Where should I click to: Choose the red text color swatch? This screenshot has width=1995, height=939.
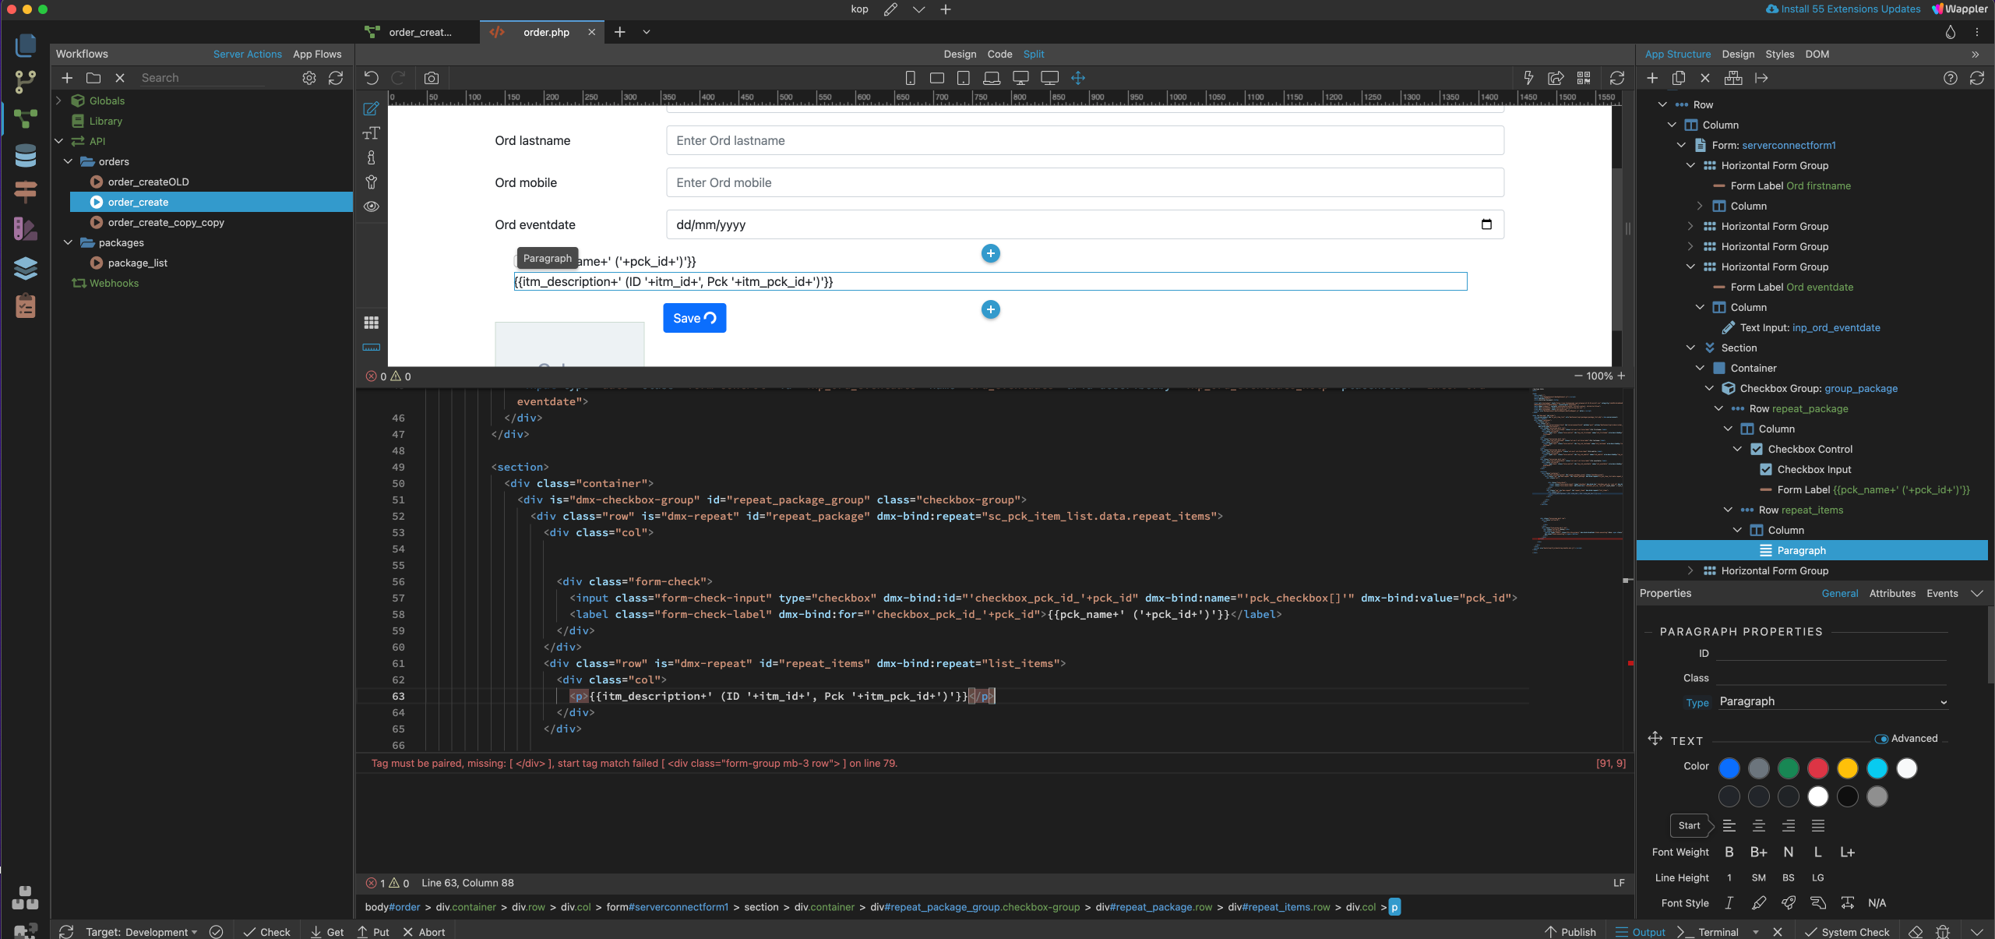pos(1818,769)
